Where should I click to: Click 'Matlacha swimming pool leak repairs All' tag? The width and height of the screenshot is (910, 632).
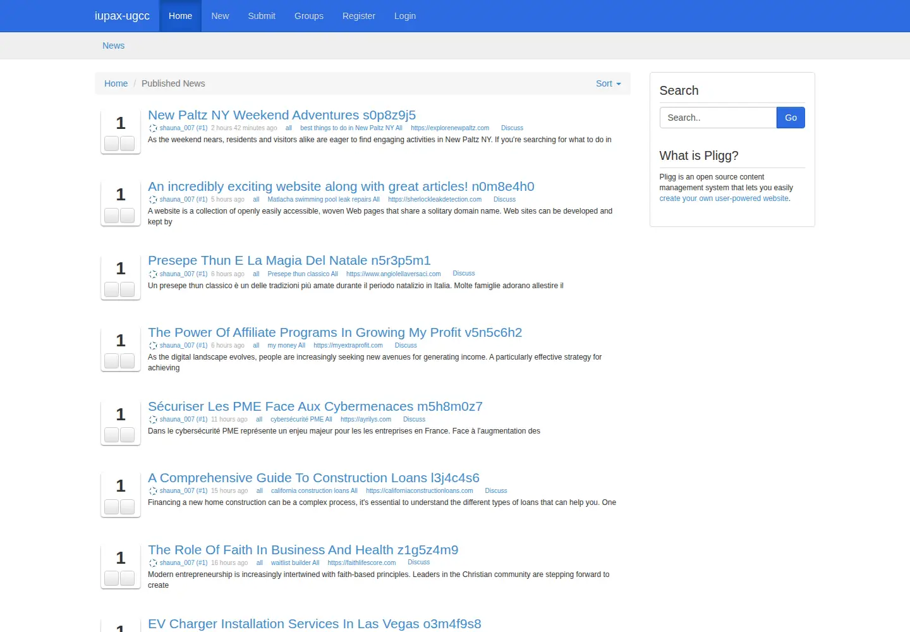[x=324, y=200]
